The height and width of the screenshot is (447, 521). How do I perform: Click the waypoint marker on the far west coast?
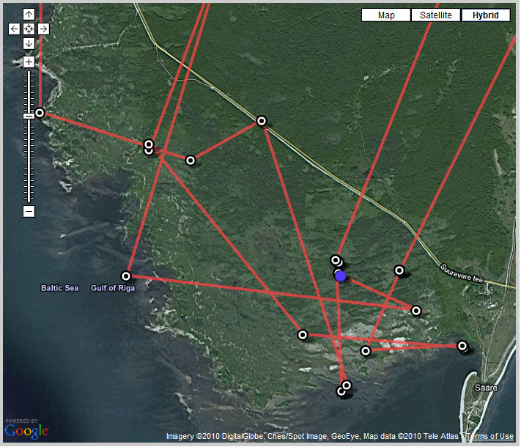tap(40, 113)
